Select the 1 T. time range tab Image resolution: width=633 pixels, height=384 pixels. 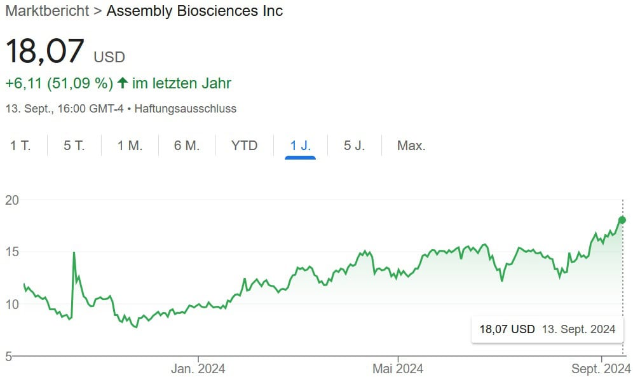(20, 146)
